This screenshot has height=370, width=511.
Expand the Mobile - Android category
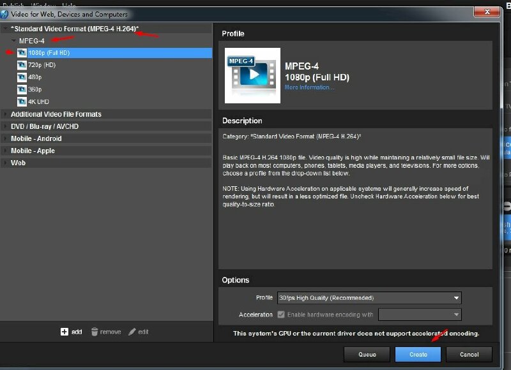[x=6, y=138]
